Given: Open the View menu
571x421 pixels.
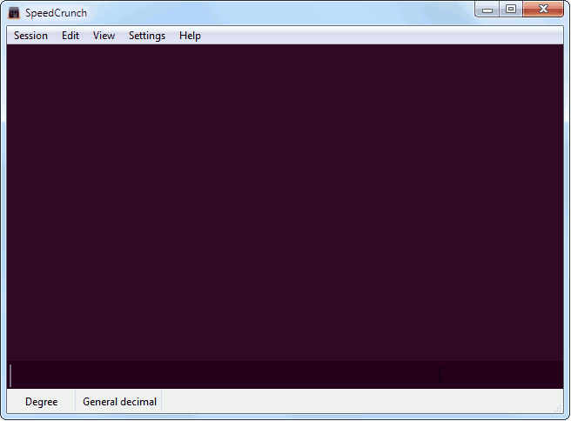Looking at the screenshot, I should (x=104, y=36).
